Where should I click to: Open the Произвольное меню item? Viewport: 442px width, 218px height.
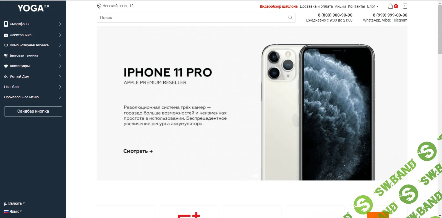pyautogui.click(x=33, y=97)
